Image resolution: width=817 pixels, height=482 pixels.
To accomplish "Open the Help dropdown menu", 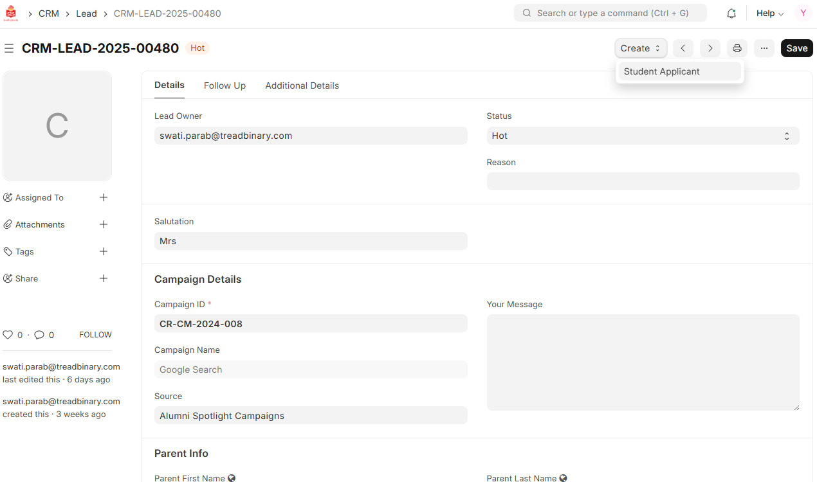I will point(769,13).
